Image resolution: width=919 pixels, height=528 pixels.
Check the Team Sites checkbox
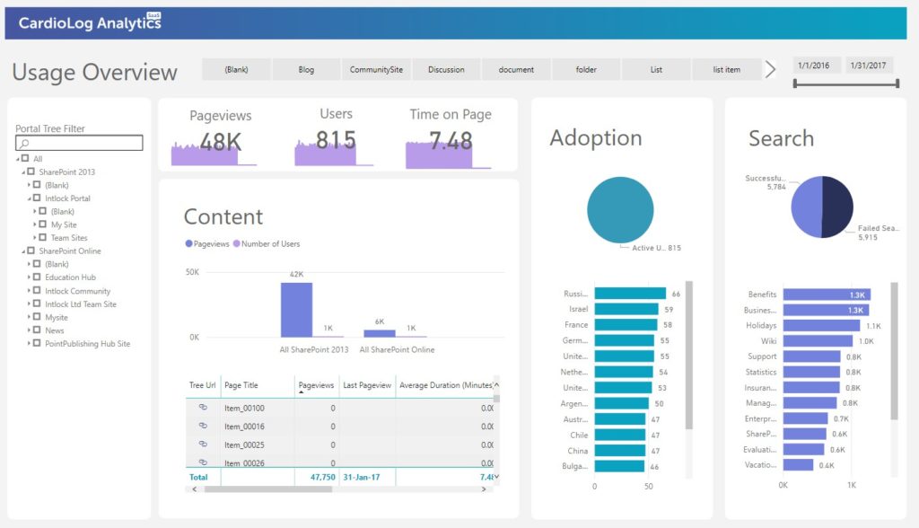42,237
